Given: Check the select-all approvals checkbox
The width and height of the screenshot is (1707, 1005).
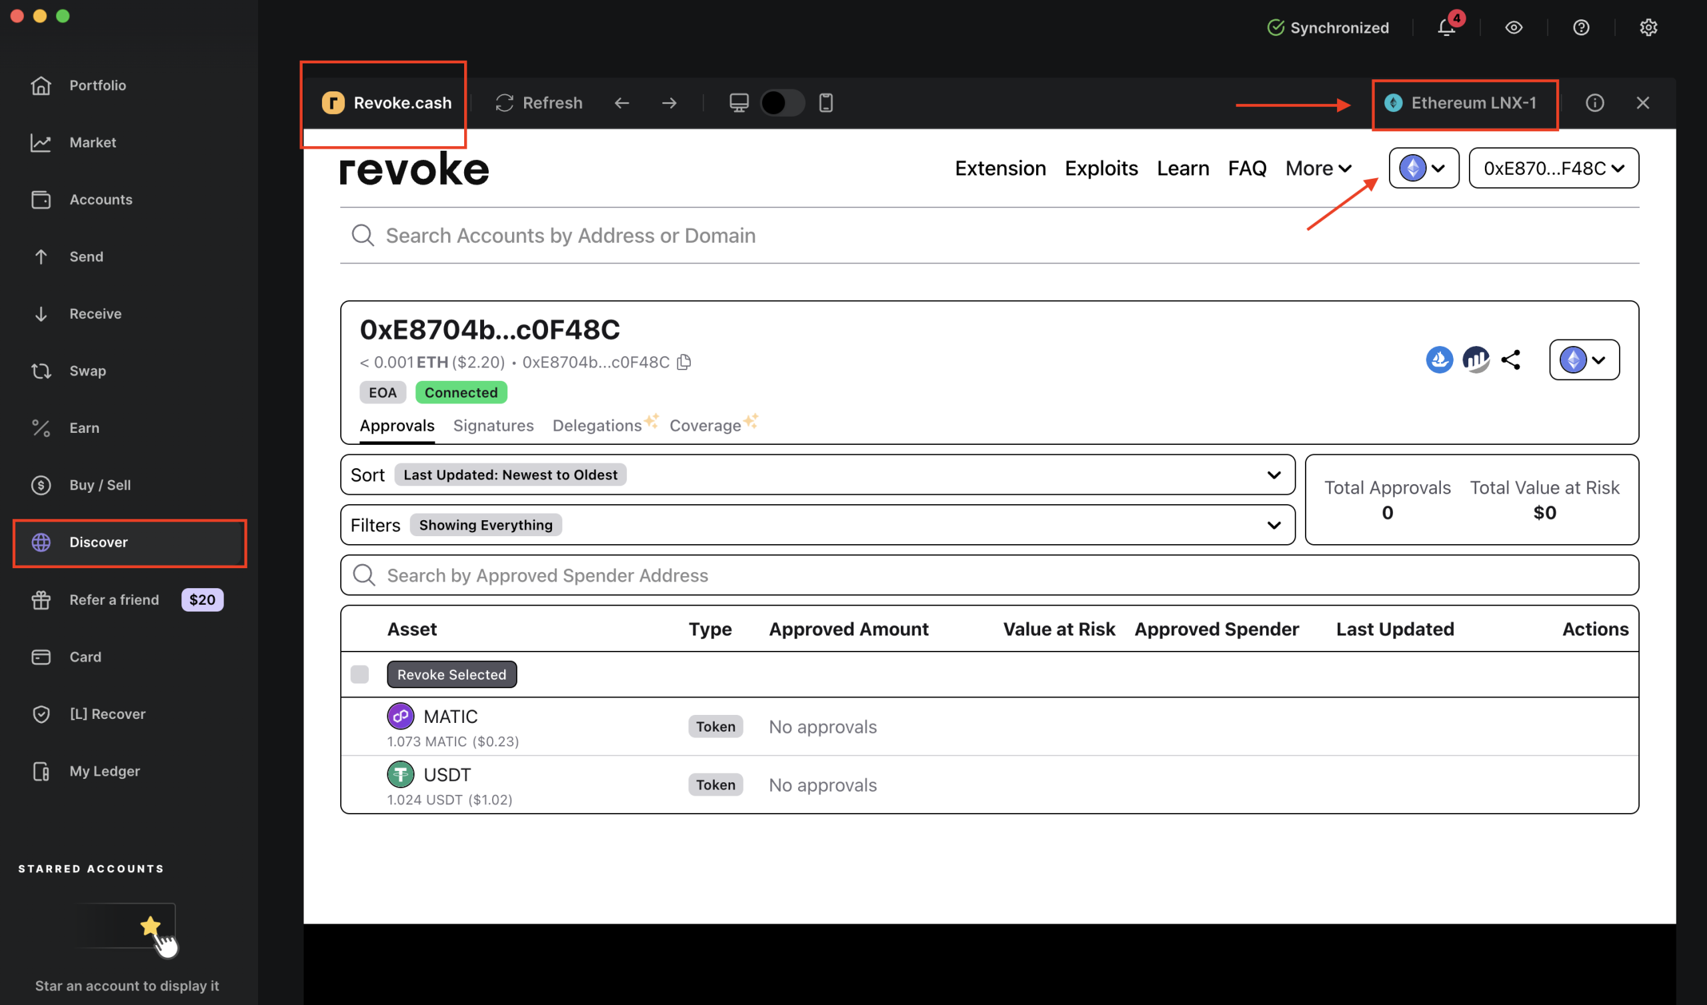Looking at the screenshot, I should pos(359,674).
